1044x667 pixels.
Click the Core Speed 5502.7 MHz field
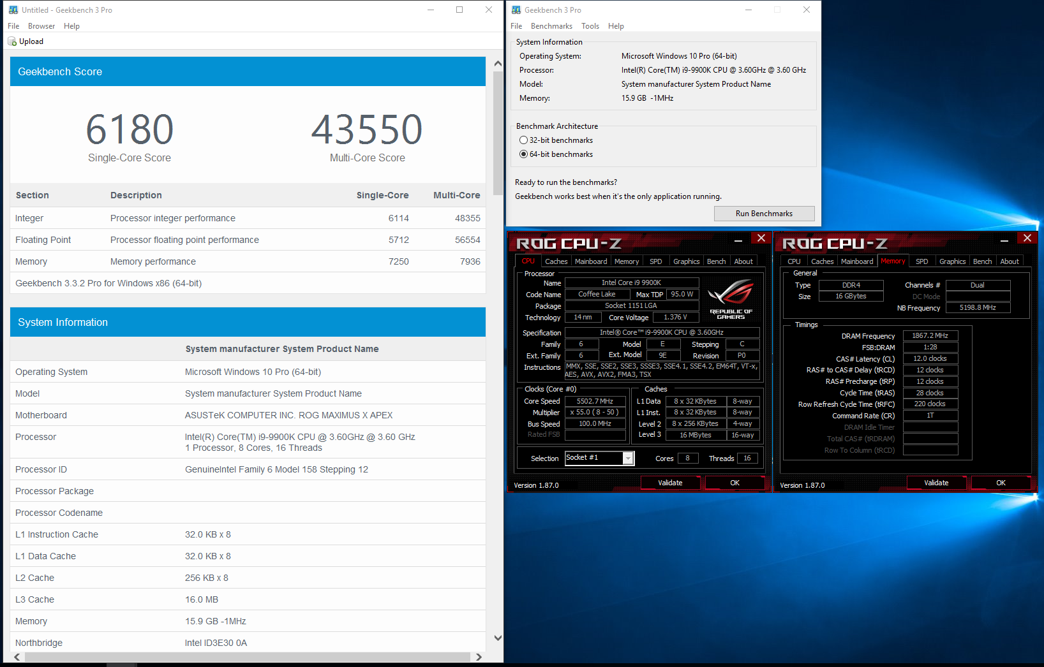coord(595,401)
